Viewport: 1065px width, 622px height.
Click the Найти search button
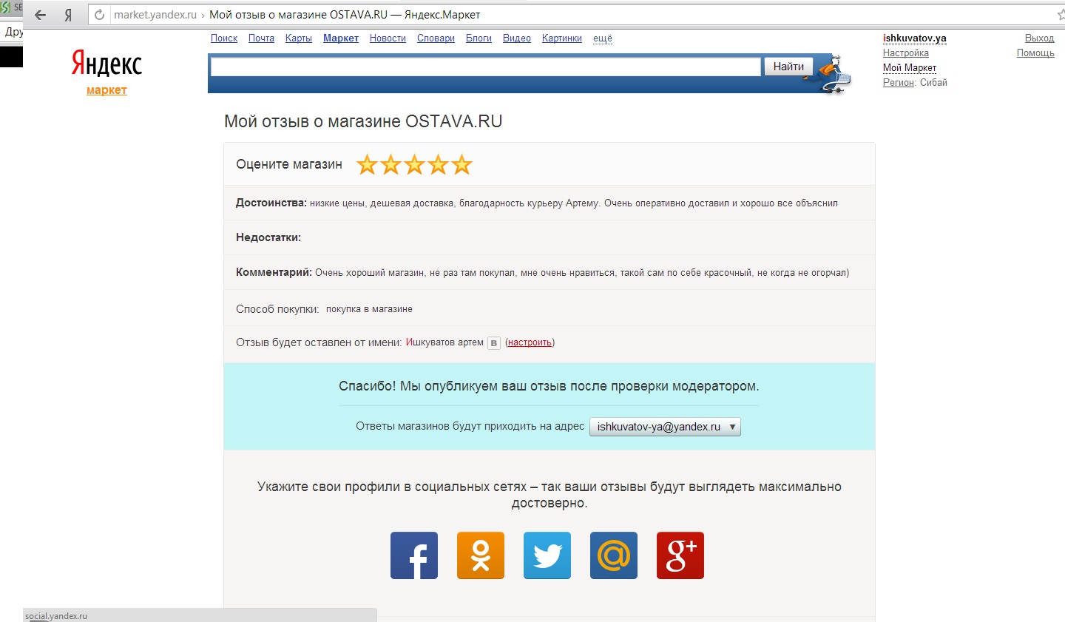point(788,67)
